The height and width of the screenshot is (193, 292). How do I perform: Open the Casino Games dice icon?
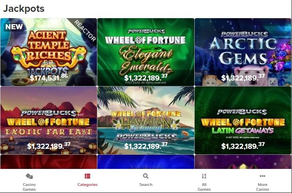pyautogui.click(x=29, y=176)
